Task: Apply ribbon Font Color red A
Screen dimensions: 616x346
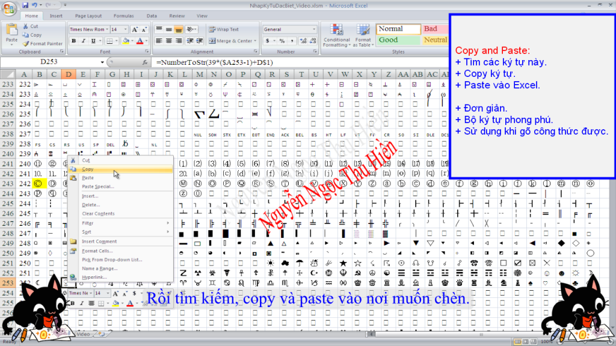Action: click(x=140, y=41)
